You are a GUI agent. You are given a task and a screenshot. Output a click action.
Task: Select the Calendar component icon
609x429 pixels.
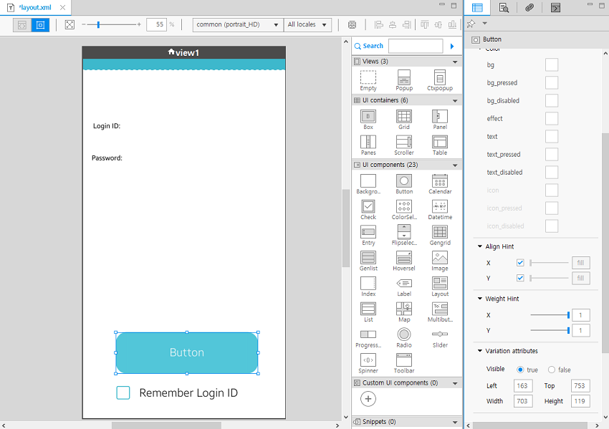coord(440,181)
